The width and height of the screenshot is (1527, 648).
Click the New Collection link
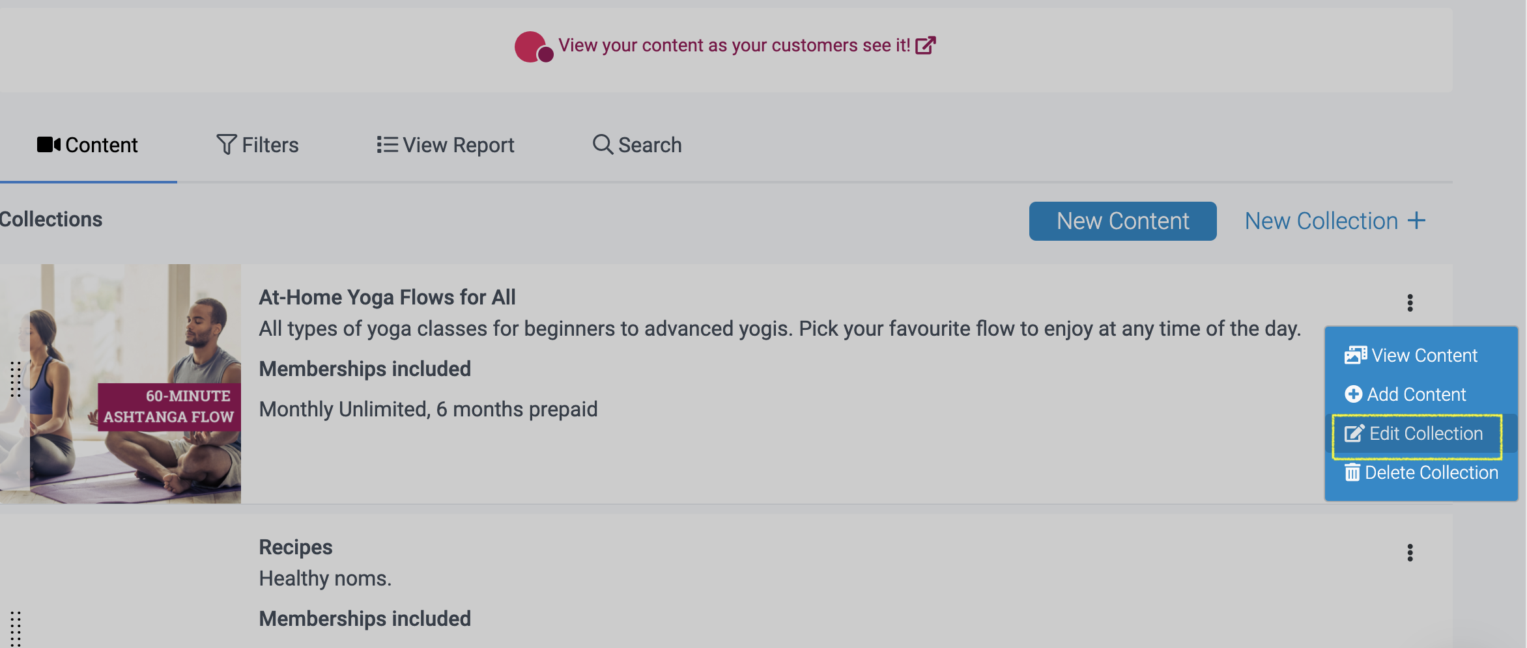coord(1321,221)
